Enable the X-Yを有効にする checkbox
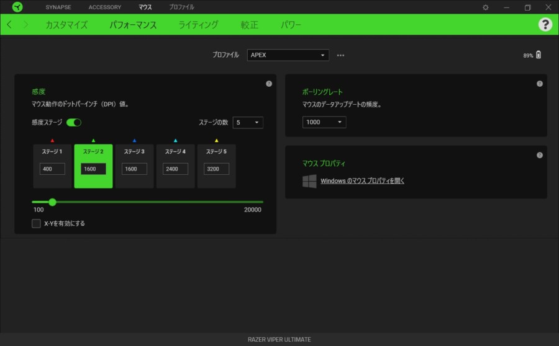Viewport: 559px width, 346px height. [x=36, y=223]
